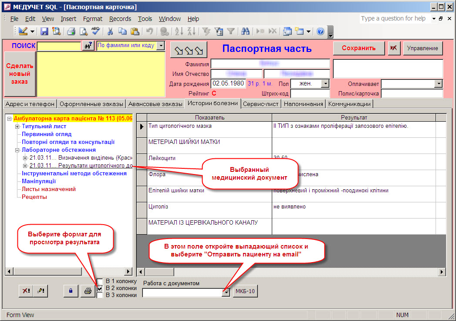Click the Copy toolbar icon
This screenshot has width=456, height=321.
pos(122,31)
